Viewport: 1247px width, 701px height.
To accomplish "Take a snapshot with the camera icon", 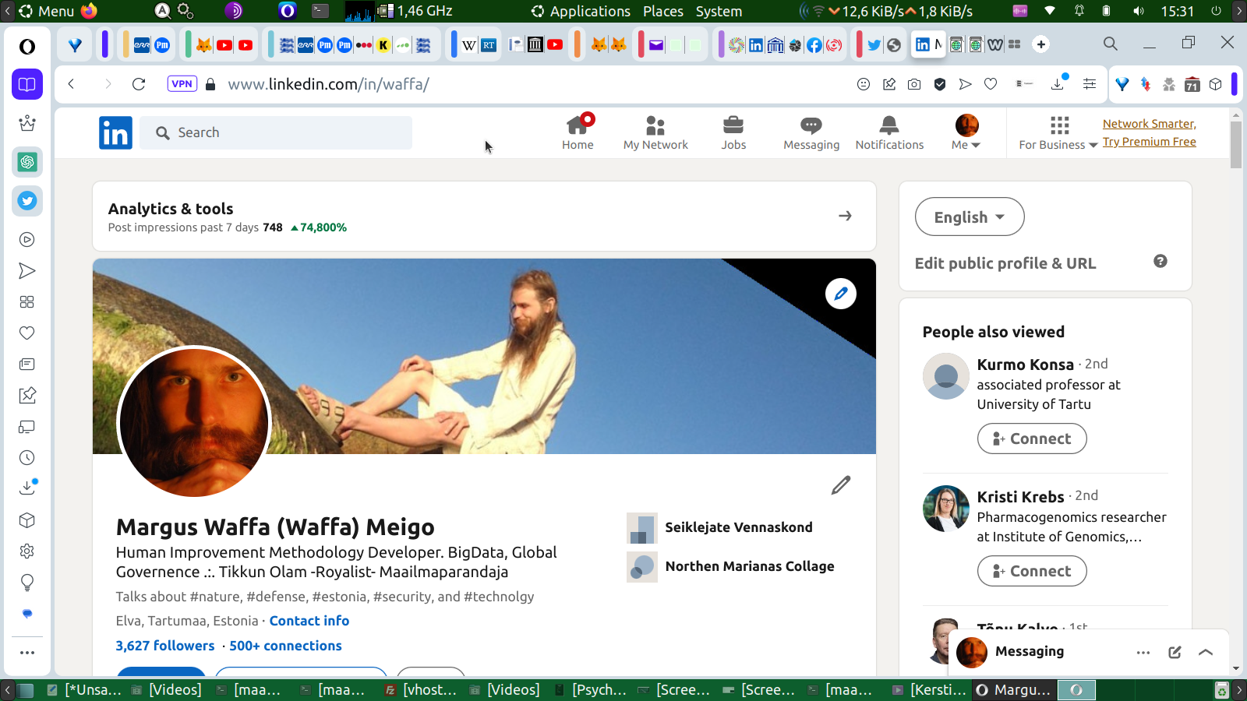I will [914, 84].
